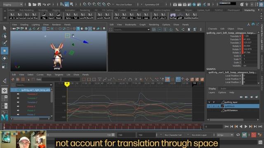Viewport: 264px width, 148px height.
Task: Choose the Move tool in toolbox
Action: click(5, 51)
